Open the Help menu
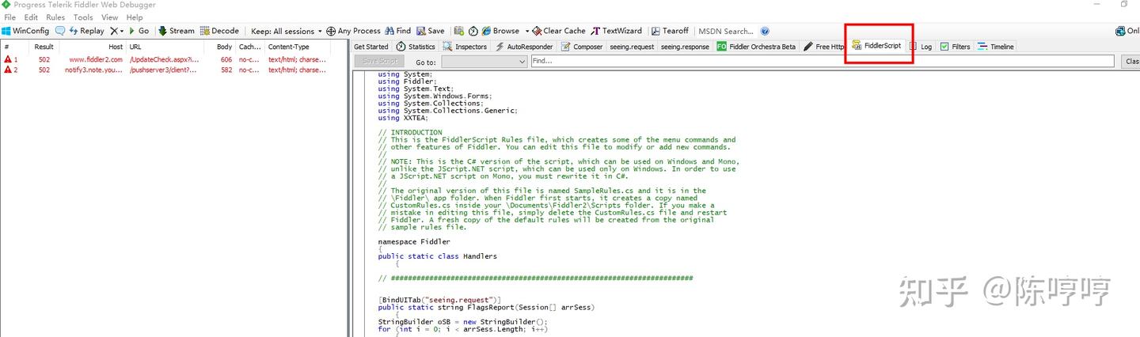Viewport: 1140px width, 337px height. click(x=135, y=17)
